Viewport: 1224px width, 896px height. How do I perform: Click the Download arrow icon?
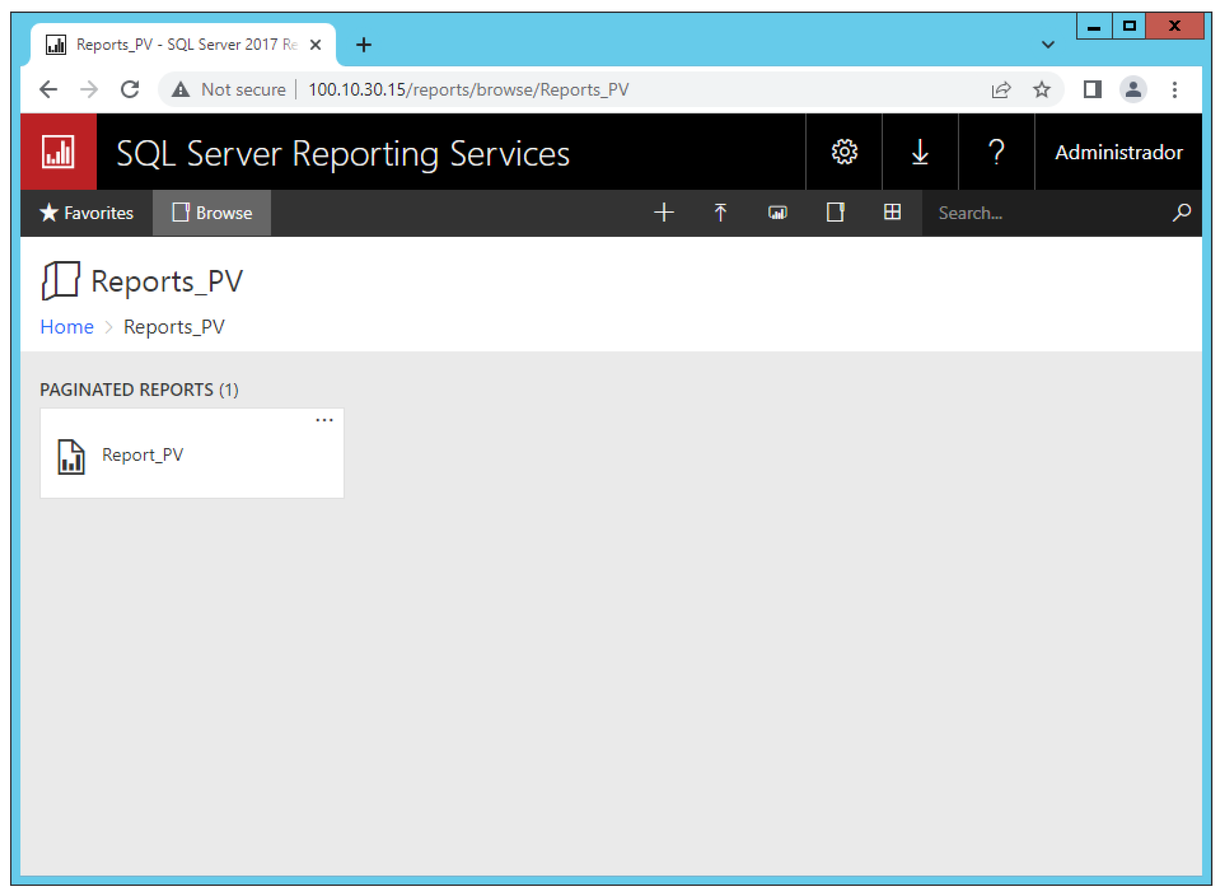coord(920,152)
